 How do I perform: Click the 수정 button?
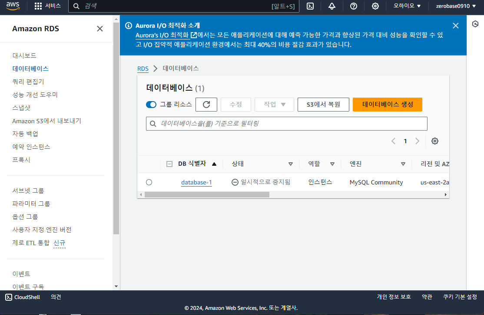[x=236, y=105]
